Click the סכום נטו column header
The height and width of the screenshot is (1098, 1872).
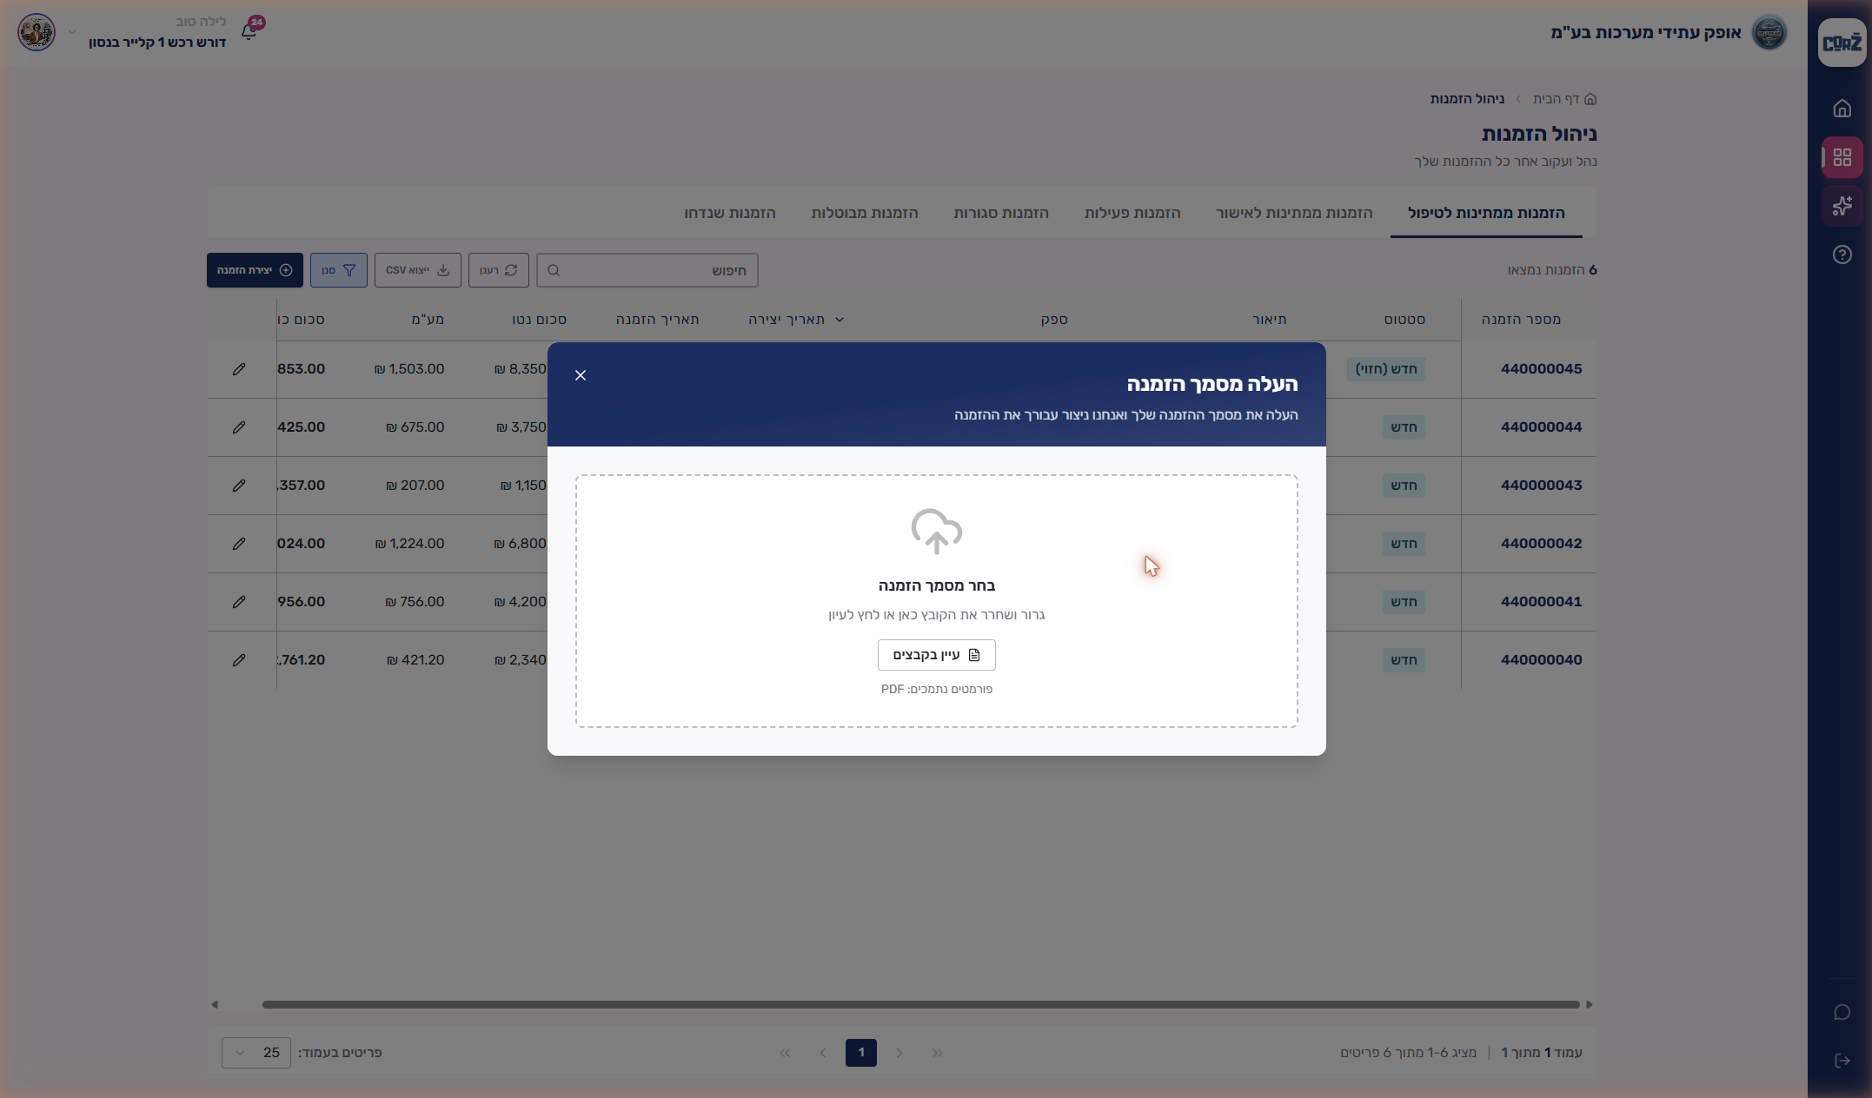pos(540,320)
